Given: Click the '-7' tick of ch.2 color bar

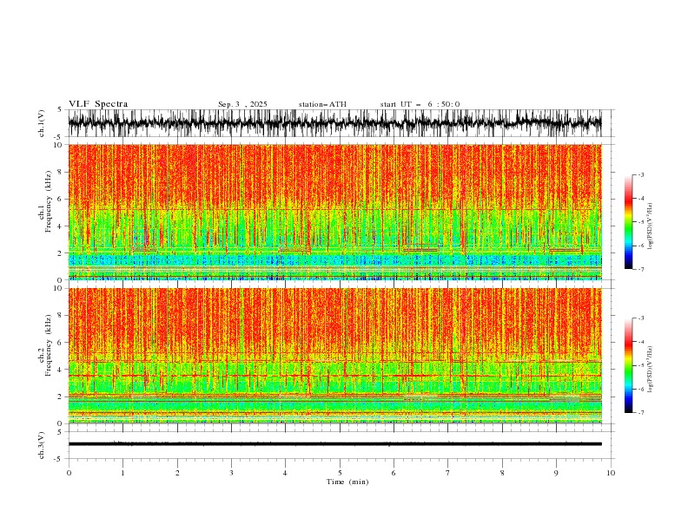Looking at the screenshot, I should 640,413.
